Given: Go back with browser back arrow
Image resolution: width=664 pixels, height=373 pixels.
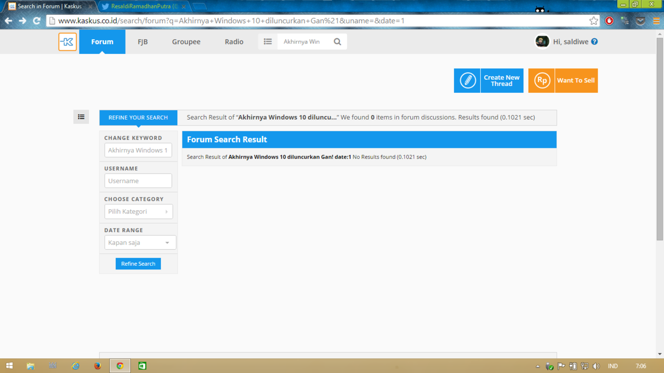Looking at the screenshot, I should (8, 21).
